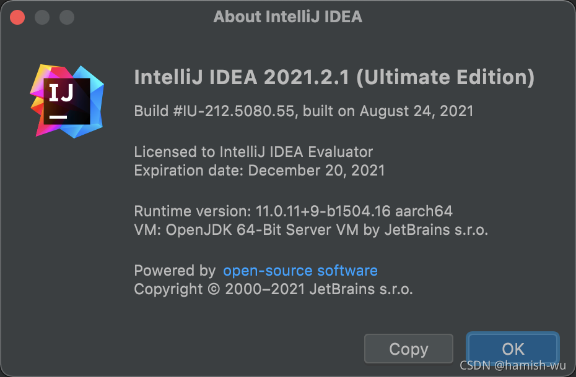Click the Powered by label
This screenshot has width=576, height=377.
(x=175, y=271)
